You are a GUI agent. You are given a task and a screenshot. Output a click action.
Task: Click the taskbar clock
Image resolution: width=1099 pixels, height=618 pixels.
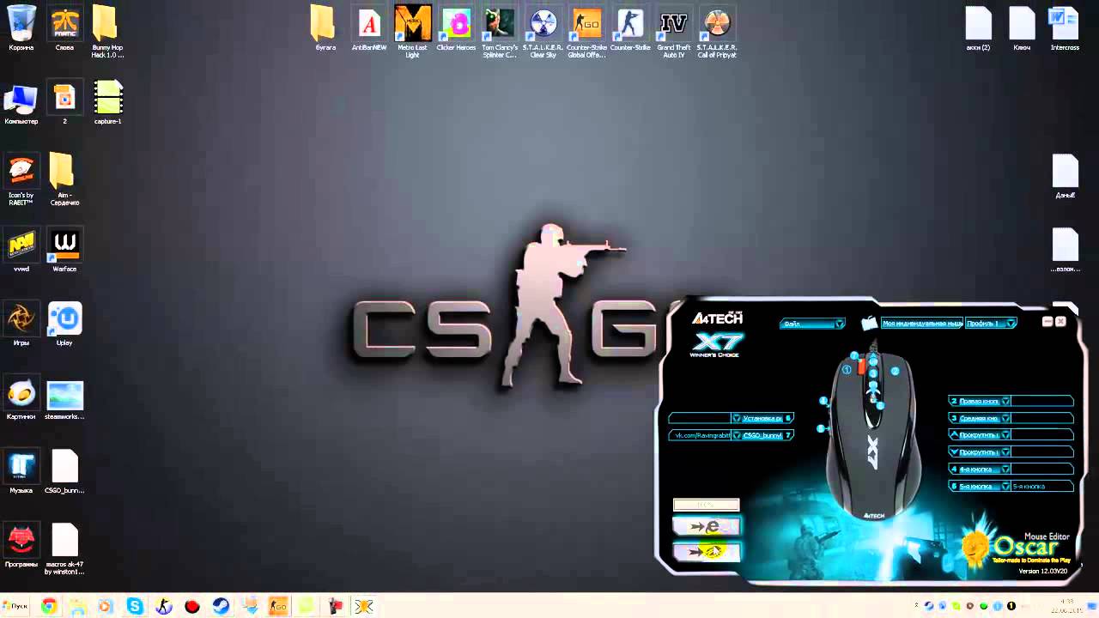coord(1067,606)
